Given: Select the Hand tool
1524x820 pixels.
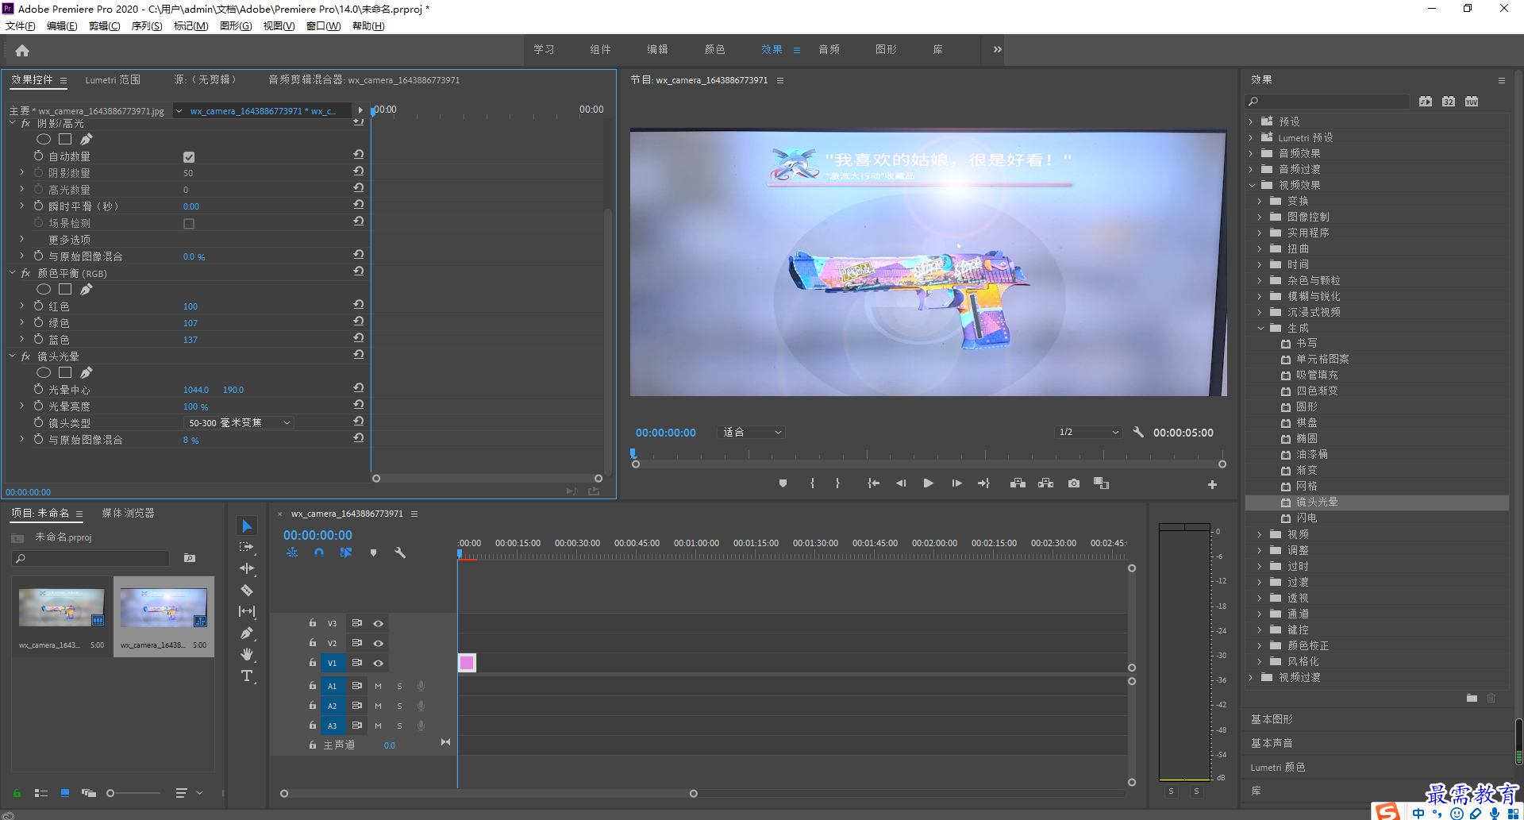Looking at the screenshot, I should point(247,654).
